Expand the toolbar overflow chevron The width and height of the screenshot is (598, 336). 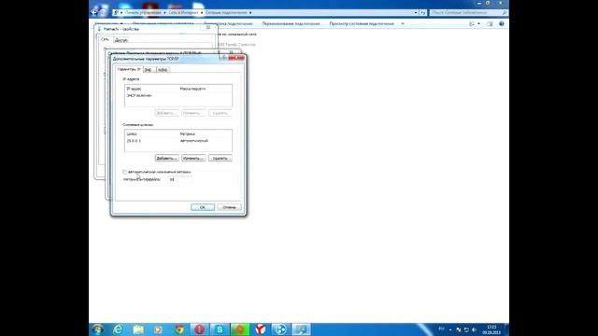click(403, 23)
